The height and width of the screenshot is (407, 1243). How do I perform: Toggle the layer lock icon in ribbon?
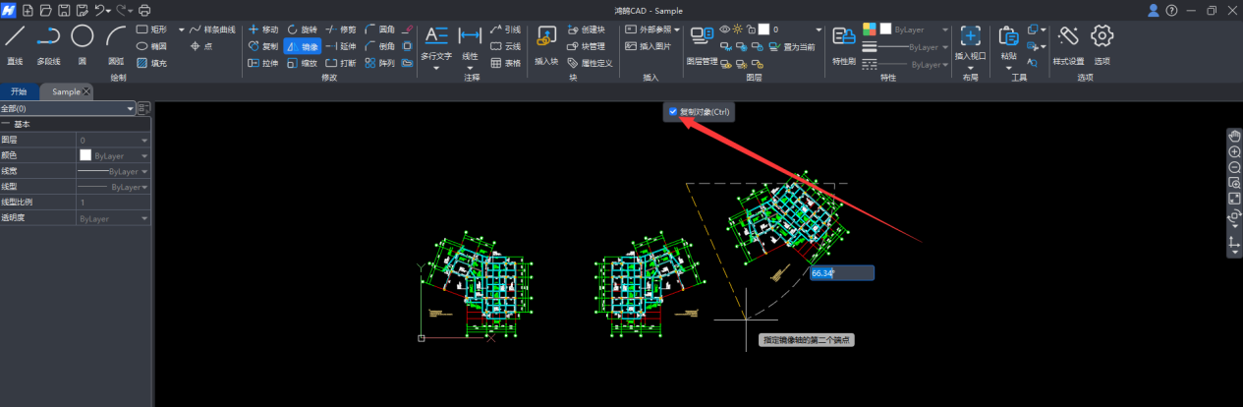click(751, 29)
